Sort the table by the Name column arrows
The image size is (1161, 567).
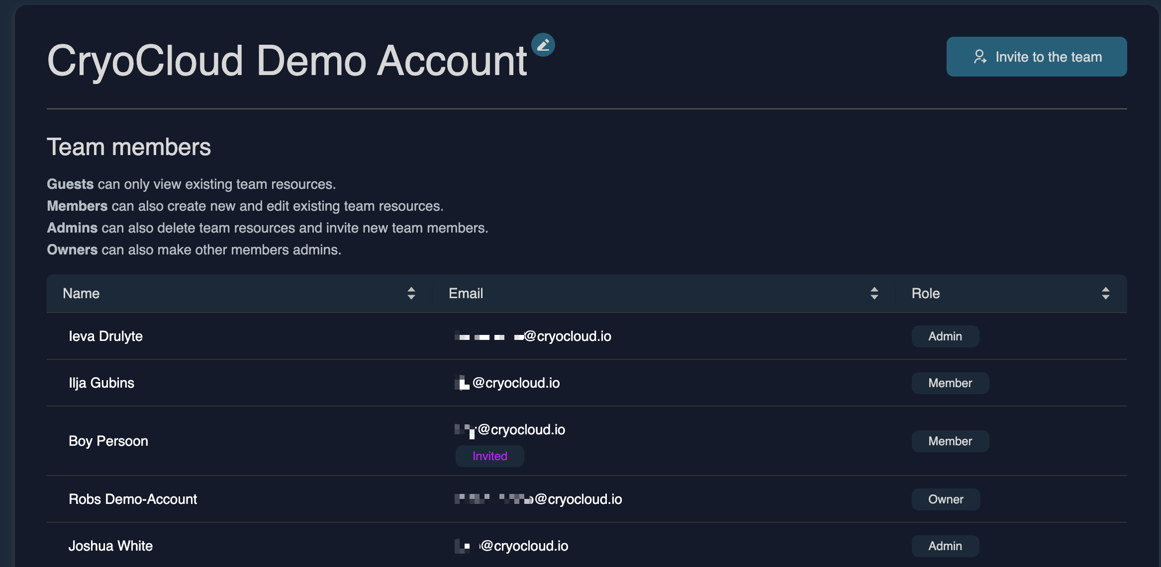(x=411, y=293)
